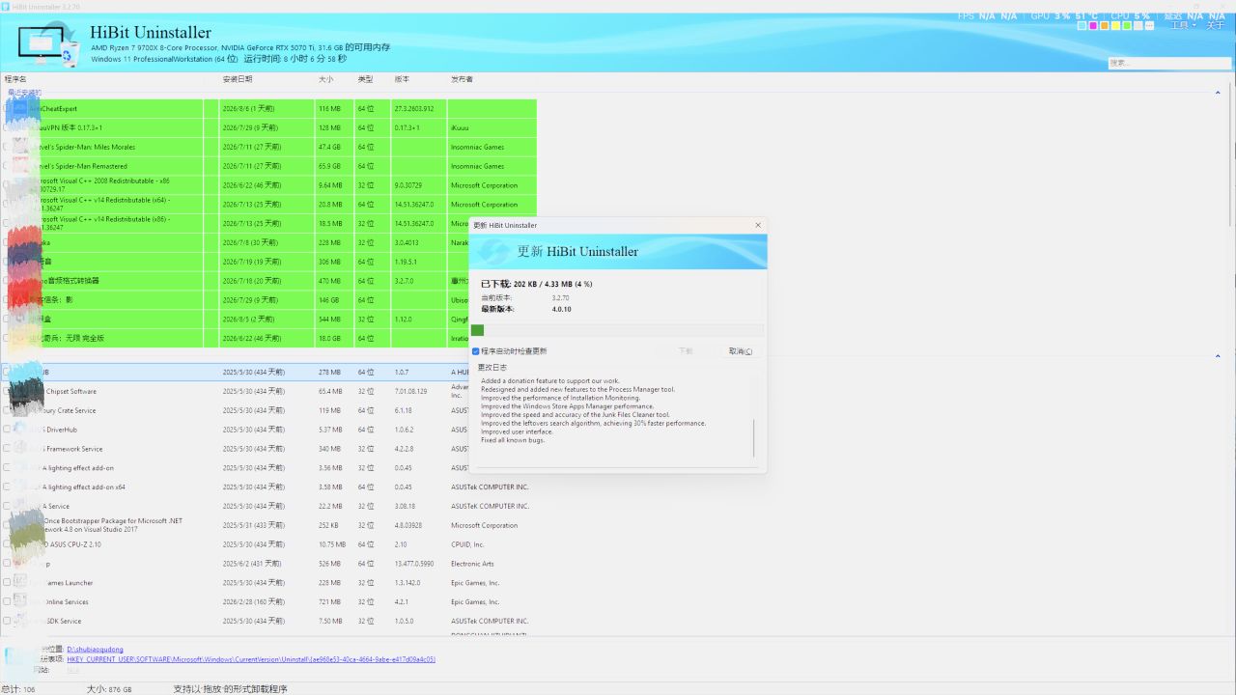Click the 大小: 876 GB status bar entry
Screen dimensions: 1236x695
[109, 689]
